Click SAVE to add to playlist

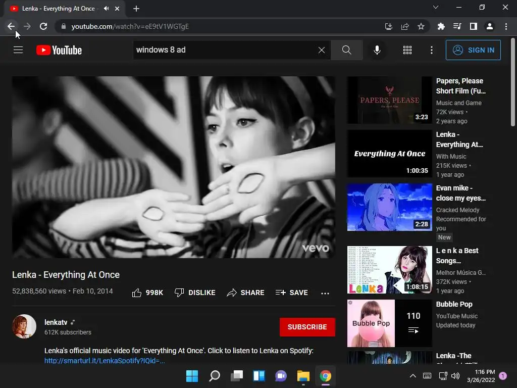tap(292, 293)
